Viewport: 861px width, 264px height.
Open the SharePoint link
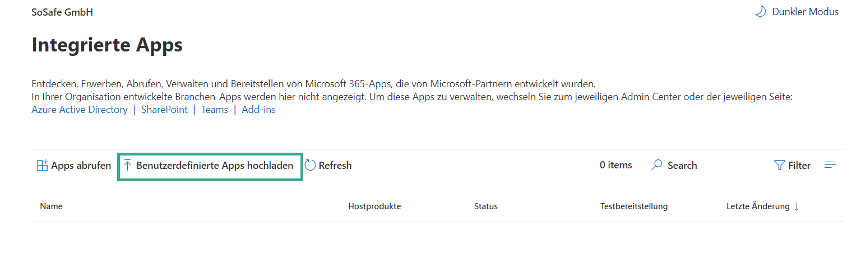point(164,110)
